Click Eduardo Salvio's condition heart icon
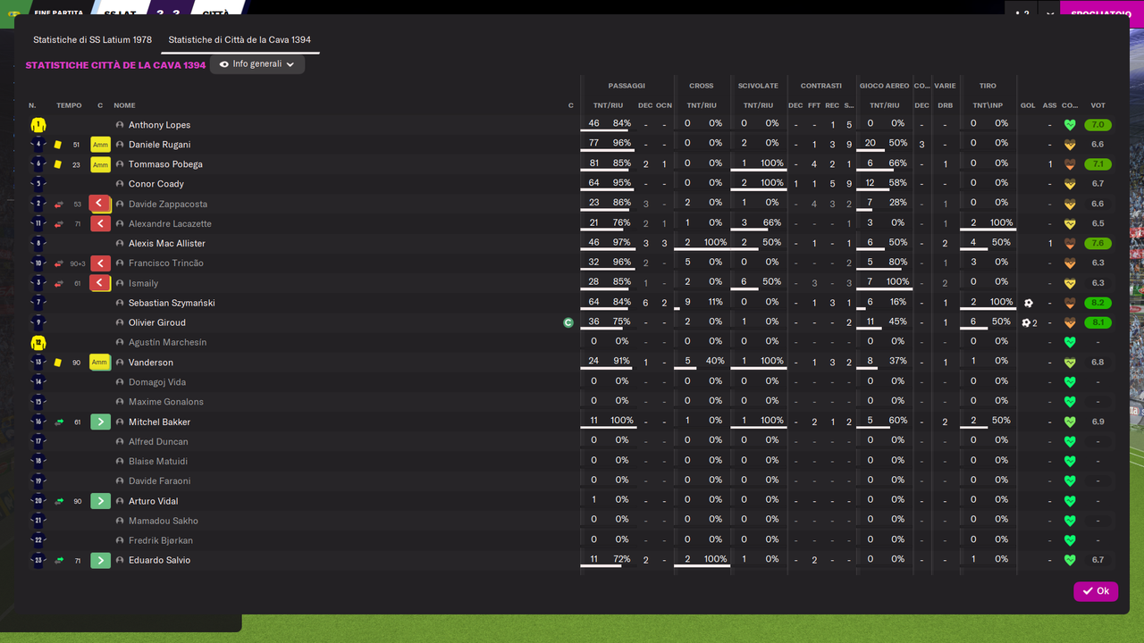This screenshot has height=643, width=1144. (x=1070, y=560)
